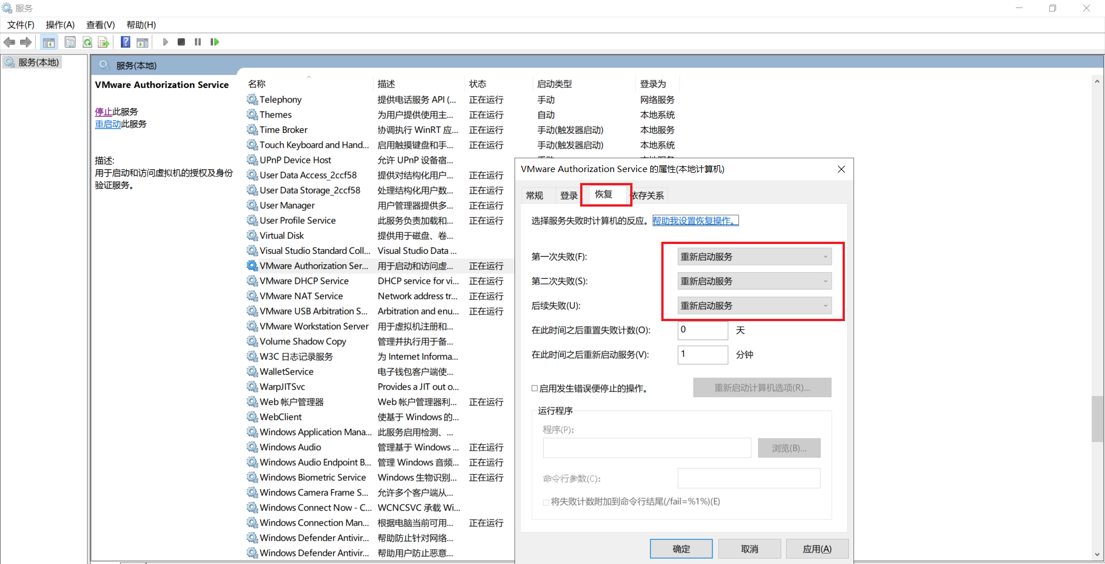This screenshot has width=1105, height=564.
Task: Click the Back arrow toolbar icon
Action: pyautogui.click(x=10, y=42)
